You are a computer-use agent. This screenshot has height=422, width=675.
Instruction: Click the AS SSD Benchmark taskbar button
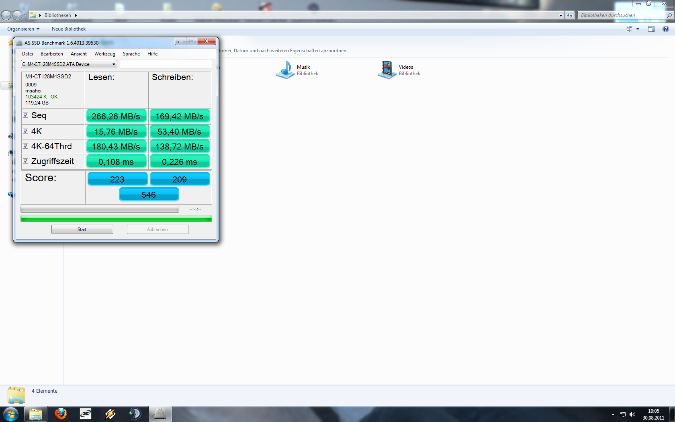pos(160,414)
